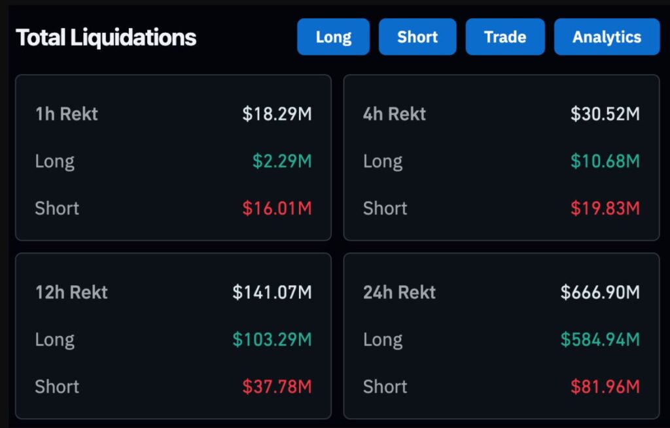Click the 12h long value $103.29M
The width and height of the screenshot is (670, 428).
(x=272, y=340)
